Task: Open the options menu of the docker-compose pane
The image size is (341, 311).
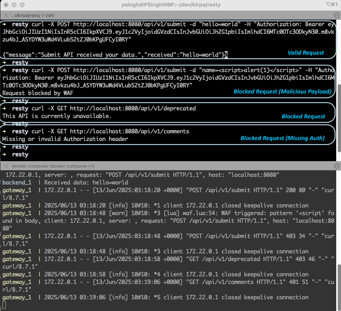Action: click(x=337, y=166)
